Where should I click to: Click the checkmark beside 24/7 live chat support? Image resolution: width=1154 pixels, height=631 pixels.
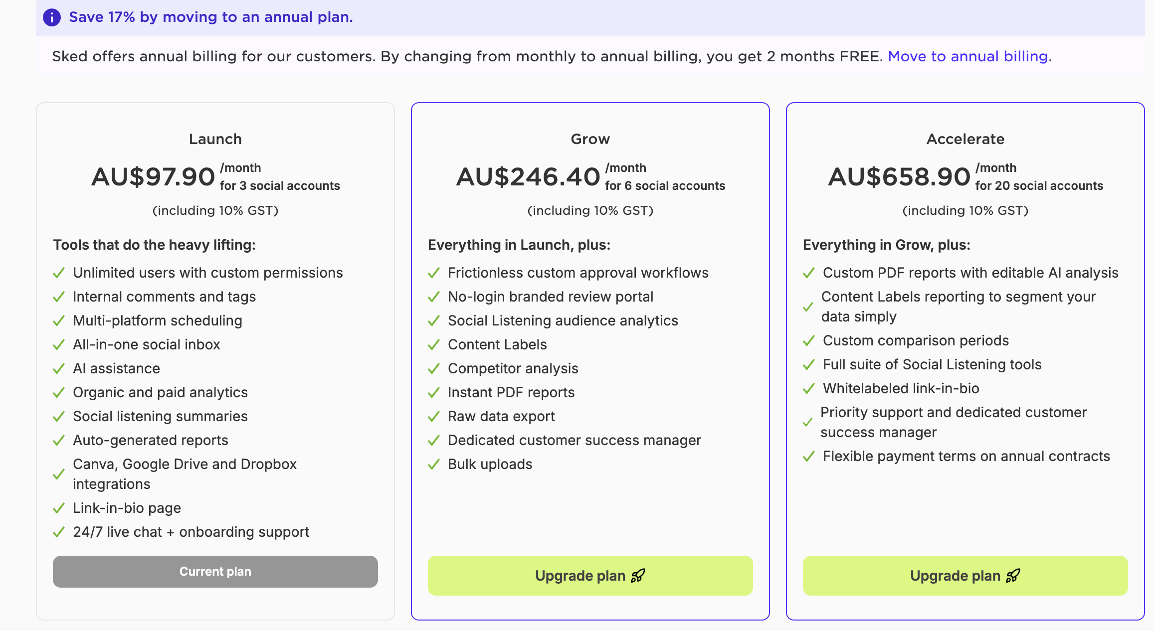59,532
